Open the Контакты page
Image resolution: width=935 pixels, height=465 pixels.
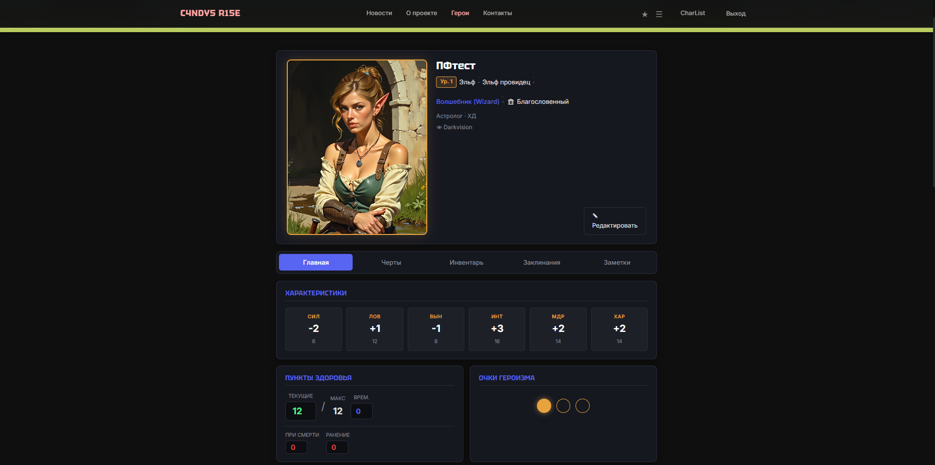pyautogui.click(x=497, y=13)
